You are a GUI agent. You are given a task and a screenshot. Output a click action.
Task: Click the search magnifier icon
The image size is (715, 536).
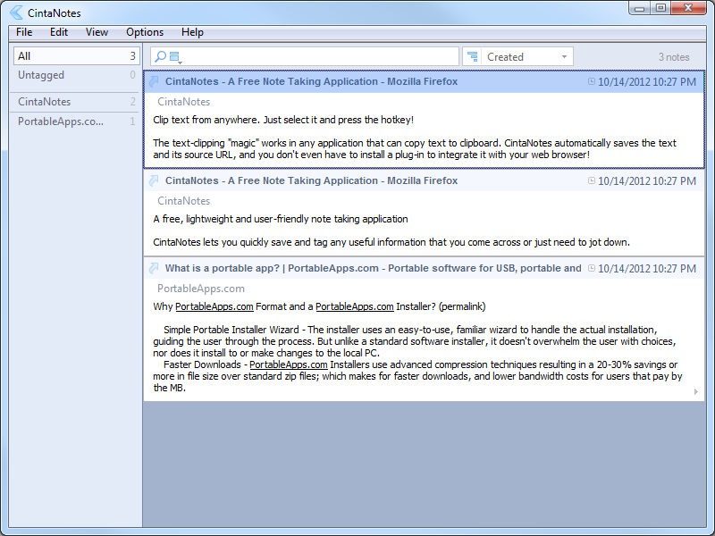click(x=160, y=56)
